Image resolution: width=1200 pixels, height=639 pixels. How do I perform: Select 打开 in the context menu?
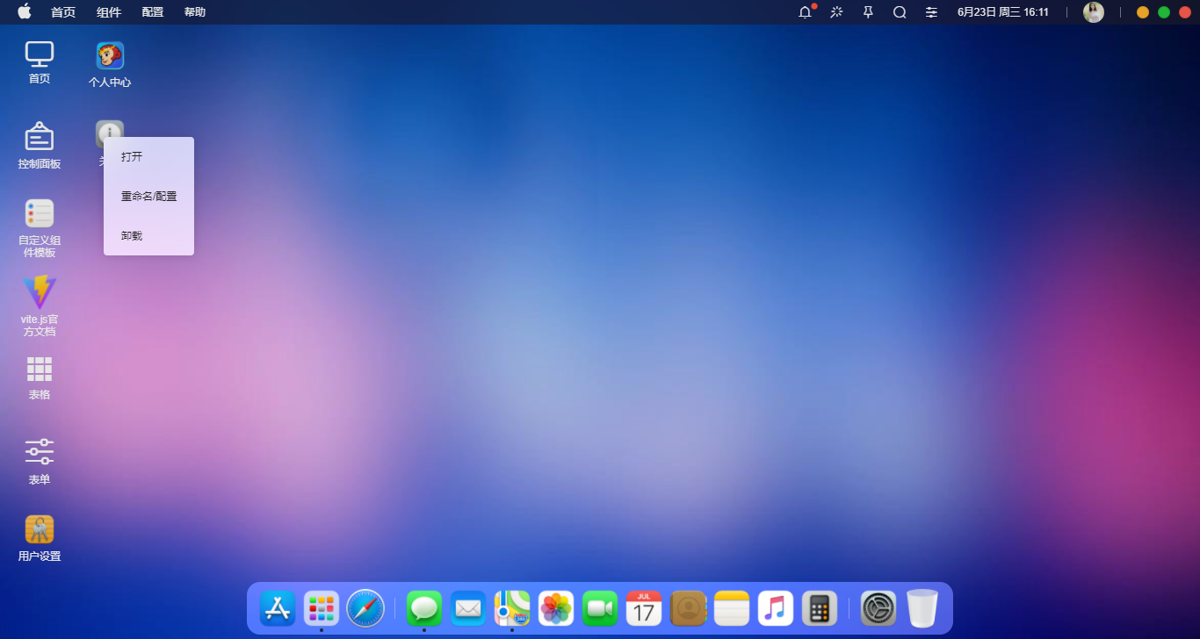click(x=131, y=156)
